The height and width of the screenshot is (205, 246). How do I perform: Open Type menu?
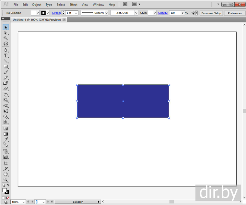[49, 5]
